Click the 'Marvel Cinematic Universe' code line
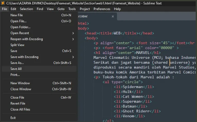The image size is (197, 122). (145, 58)
